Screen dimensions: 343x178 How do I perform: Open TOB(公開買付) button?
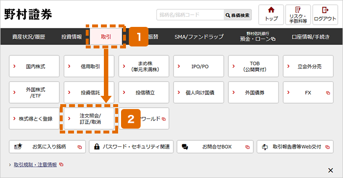click(x=253, y=66)
